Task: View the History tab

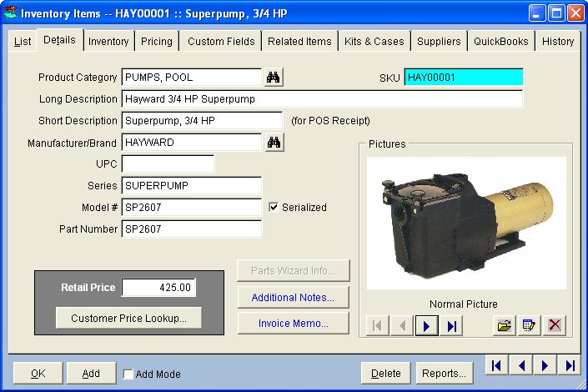Action: click(x=558, y=41)
